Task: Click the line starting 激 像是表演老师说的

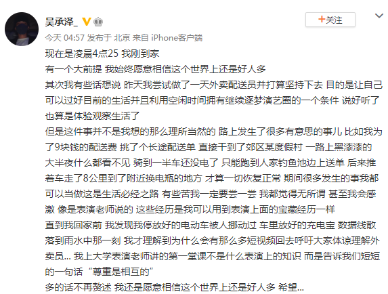Action: [190, 209]
